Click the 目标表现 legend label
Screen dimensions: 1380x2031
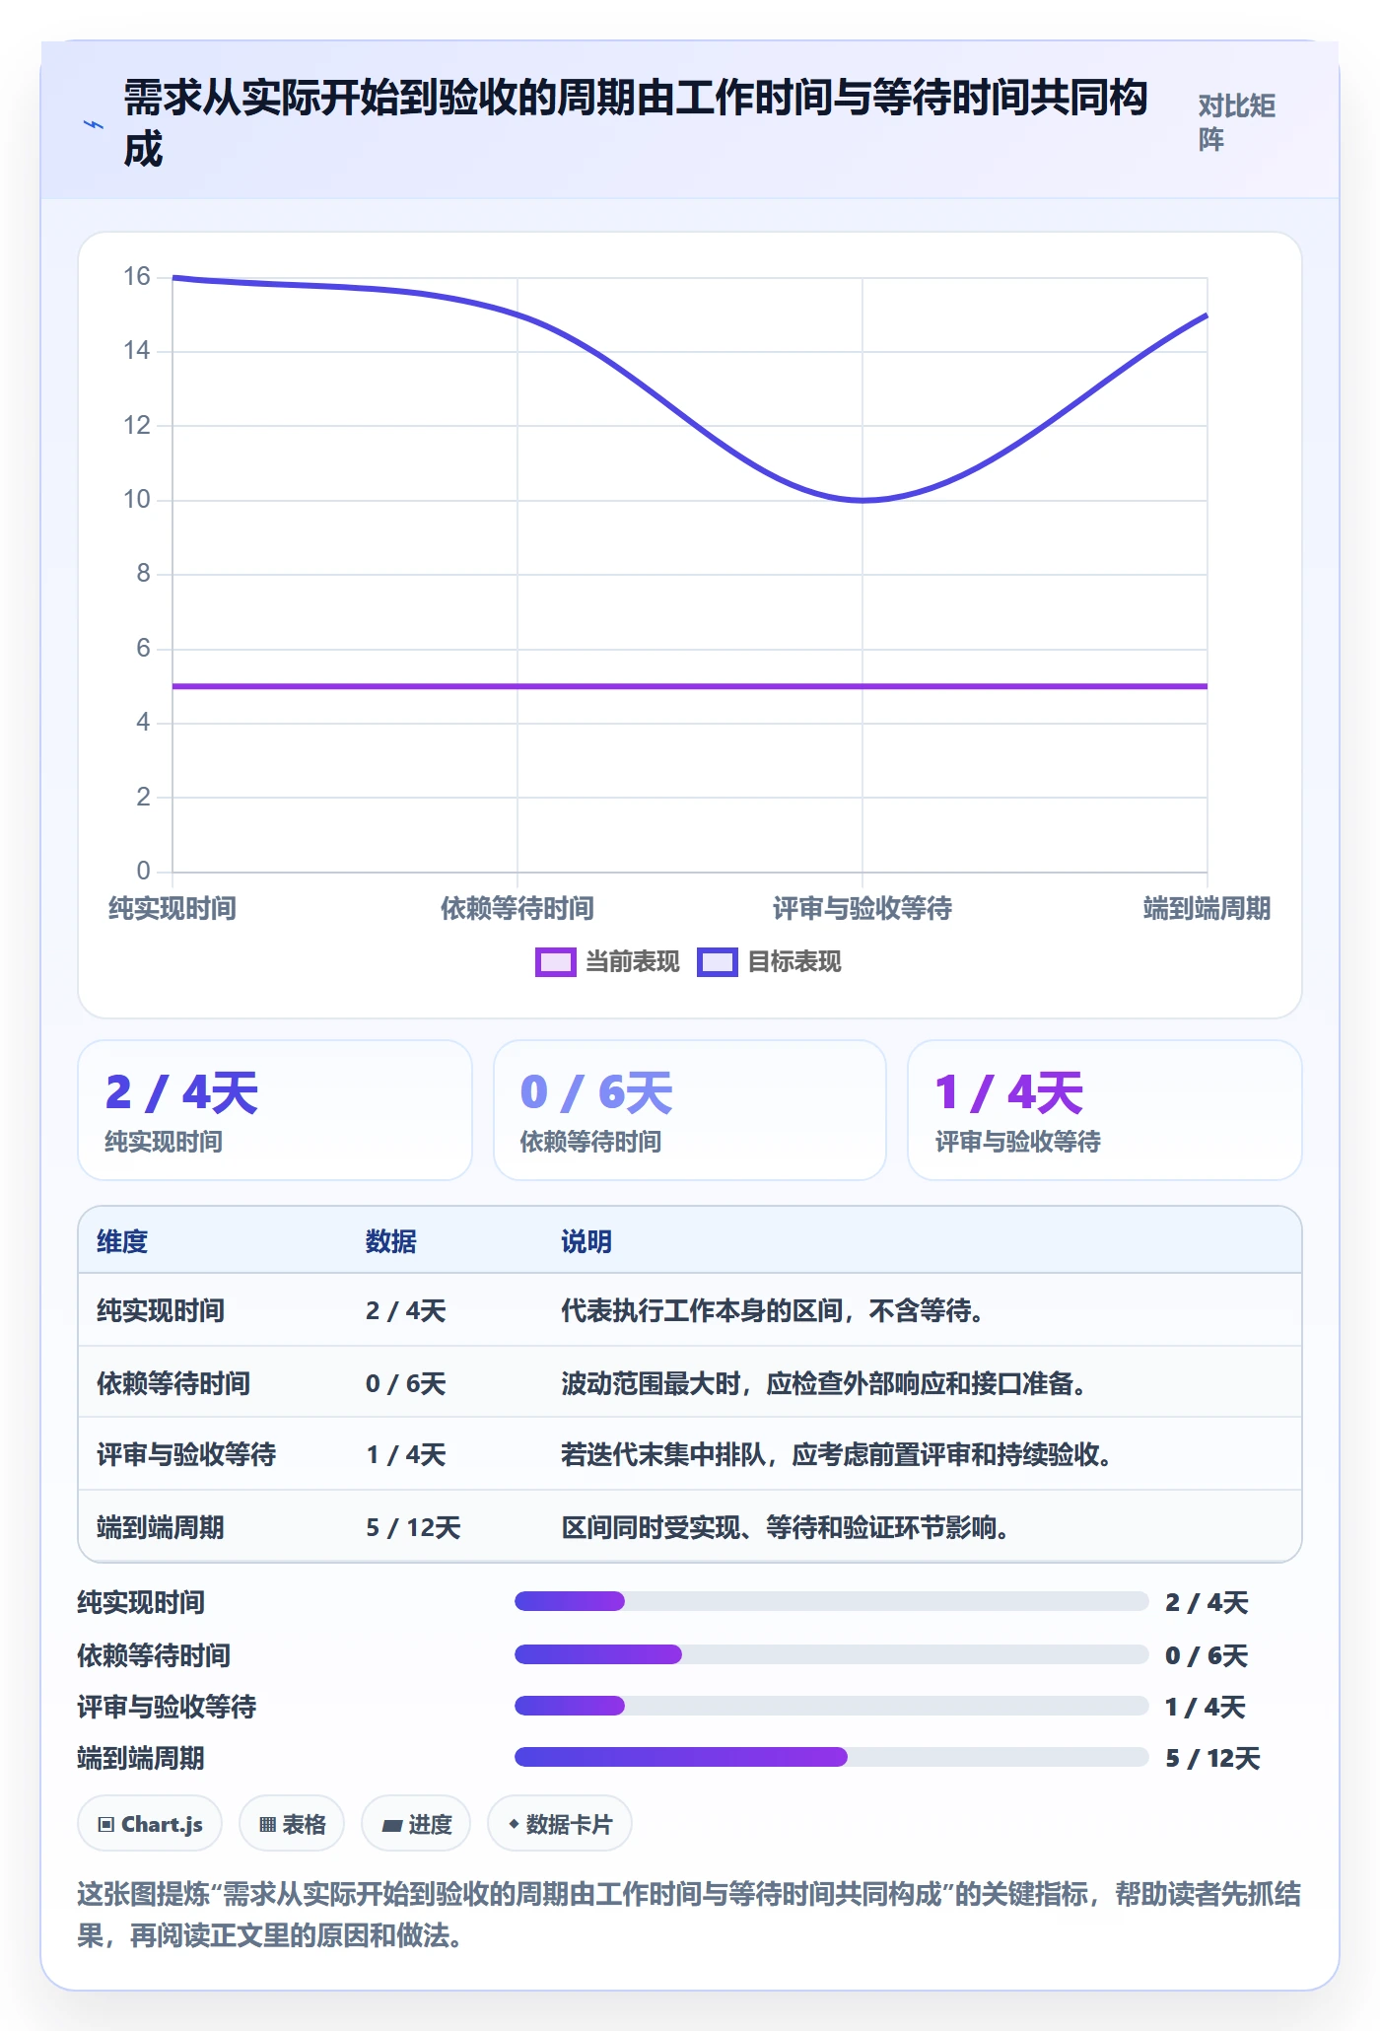click(794, 962)
